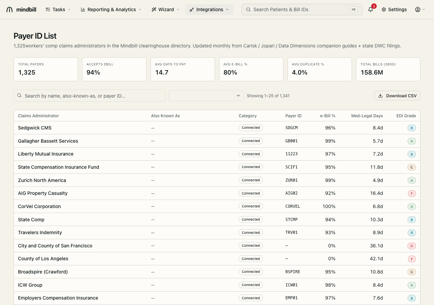Select the Liberty Mutual Insurance row name
Image resolution: width=434 pixels, height=305 pixels.
[46, 154]
